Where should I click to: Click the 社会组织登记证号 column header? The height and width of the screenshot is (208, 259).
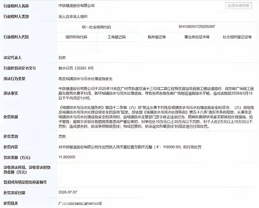tap(237, 37)
